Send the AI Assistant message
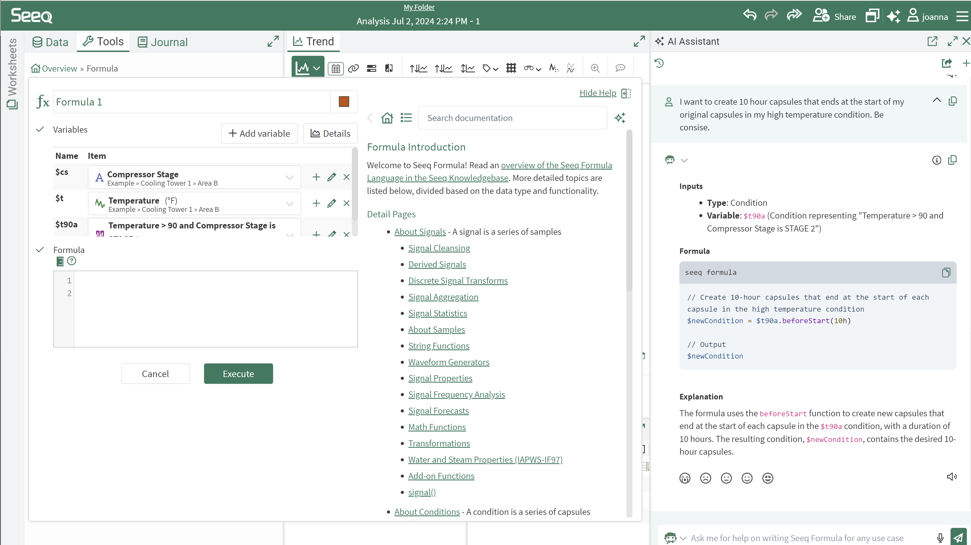This screenshot has height=545, width=971. tap(959, 538)
